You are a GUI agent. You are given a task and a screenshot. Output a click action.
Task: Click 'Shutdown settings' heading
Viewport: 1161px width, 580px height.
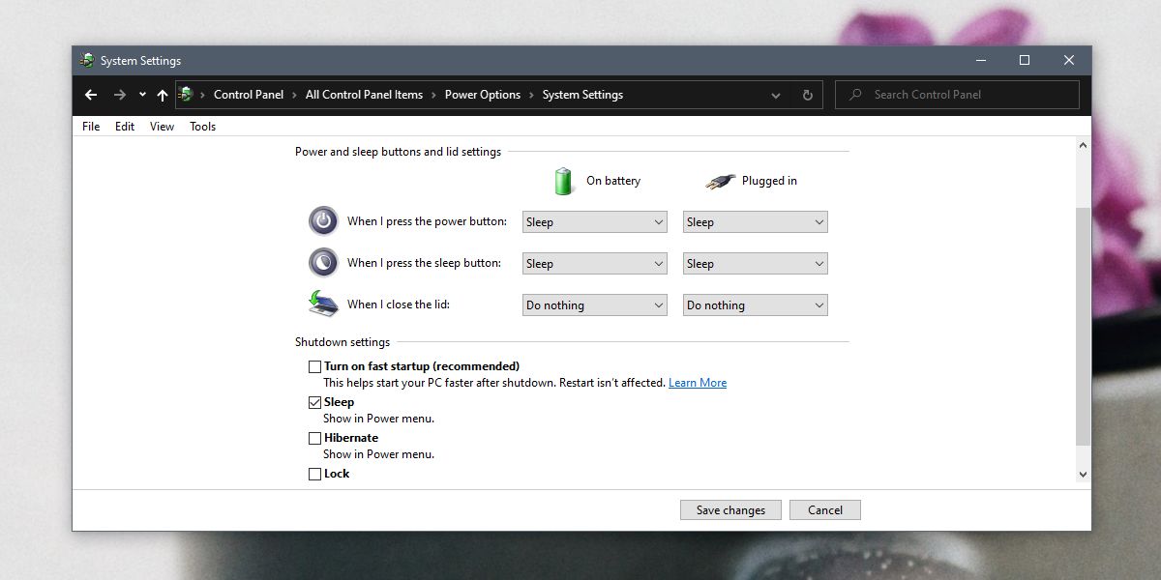[342, 342]
